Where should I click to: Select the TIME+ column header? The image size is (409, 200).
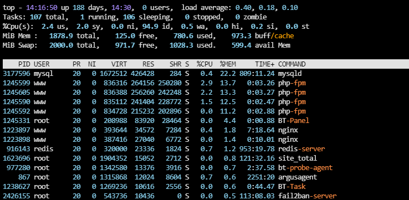coord(265,64)
